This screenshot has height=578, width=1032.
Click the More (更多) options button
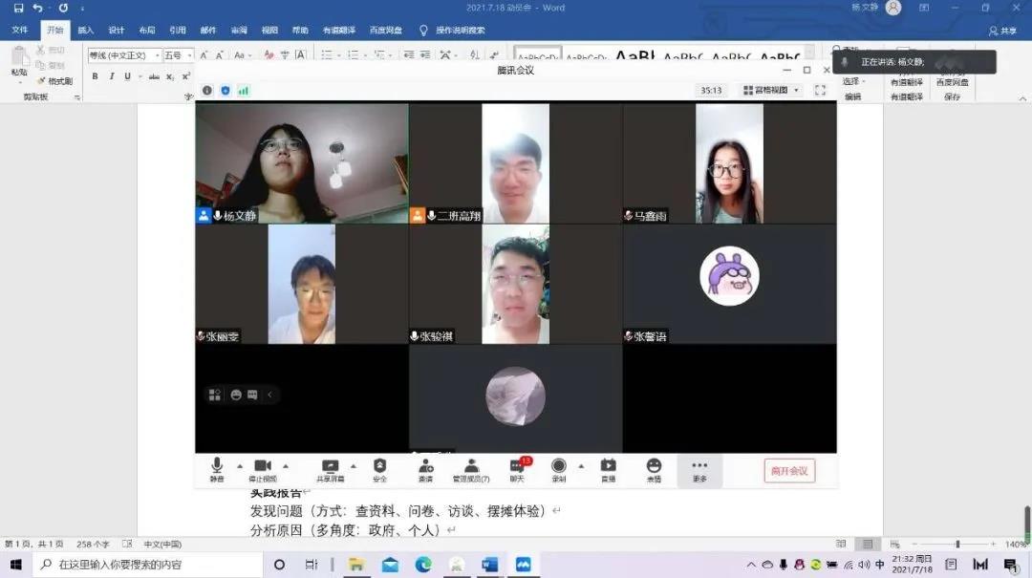[x=699, y=469]
